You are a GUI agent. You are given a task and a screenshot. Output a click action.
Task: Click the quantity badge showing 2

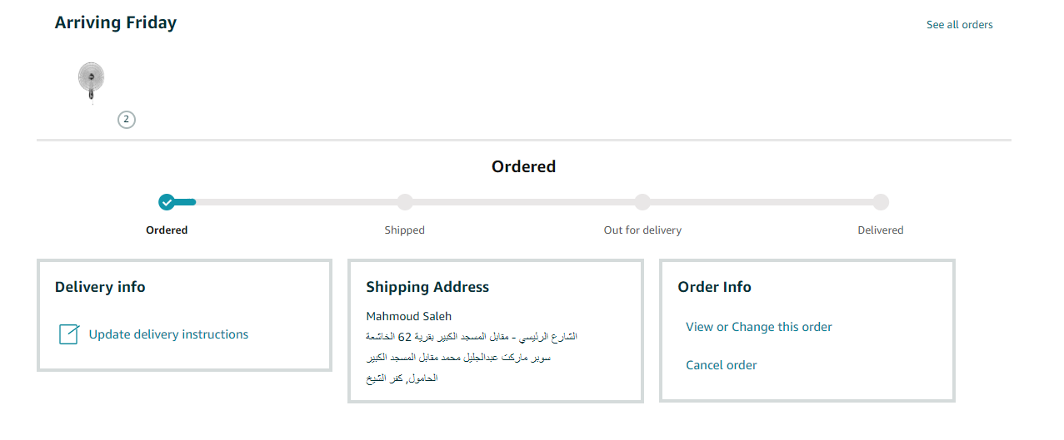(127, 120)
